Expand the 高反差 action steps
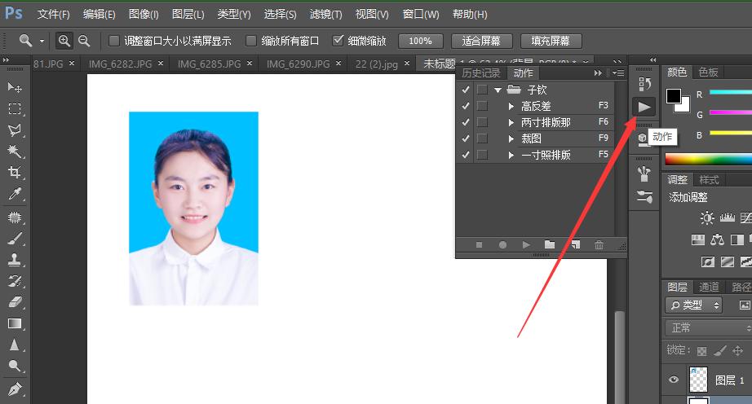 pos(511,106)
